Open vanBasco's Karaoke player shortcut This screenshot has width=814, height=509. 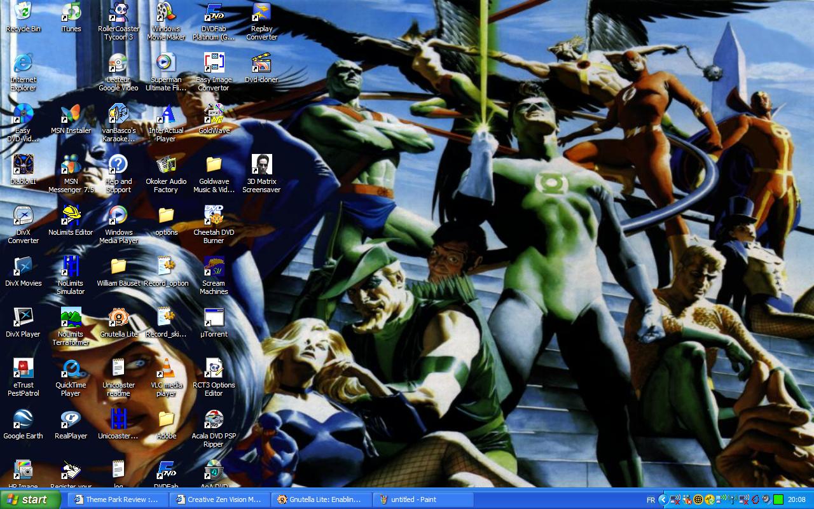click(118, 123)
